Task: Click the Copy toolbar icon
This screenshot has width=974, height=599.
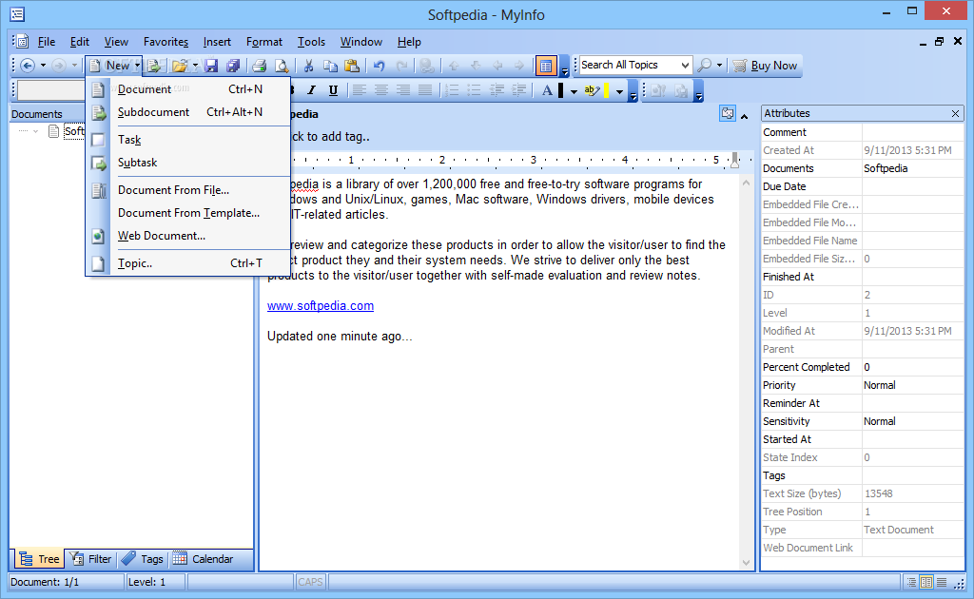Action: (330, 66)
